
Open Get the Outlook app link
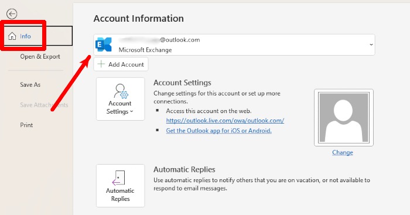218,131
